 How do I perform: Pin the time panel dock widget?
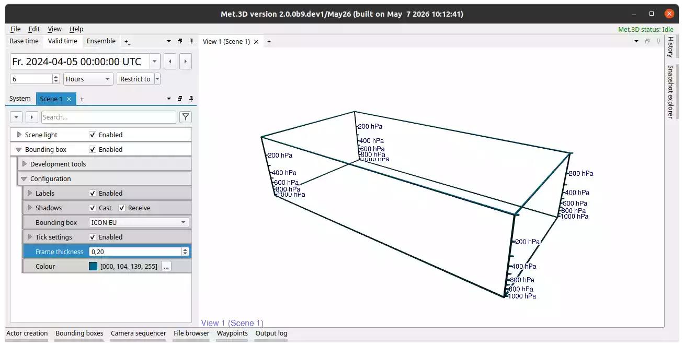[191, 41]
